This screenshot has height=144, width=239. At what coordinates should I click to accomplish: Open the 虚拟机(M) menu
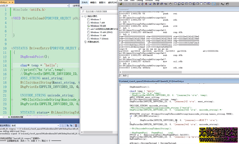point(112,3)
